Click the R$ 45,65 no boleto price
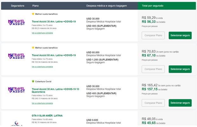This screenshot has height=127, width=197. (x=153, y=123)
